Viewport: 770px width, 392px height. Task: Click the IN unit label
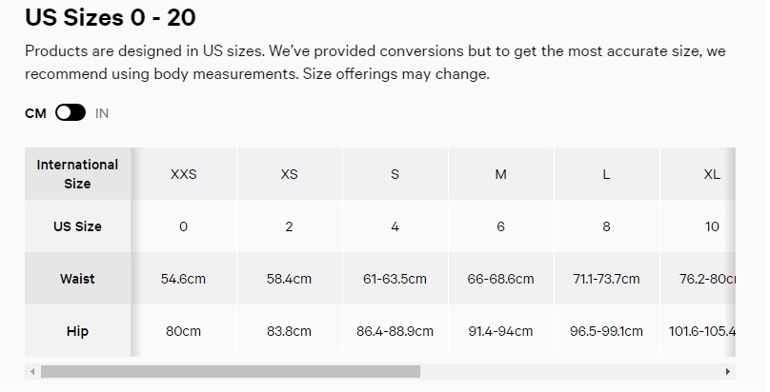pos(102,113)
